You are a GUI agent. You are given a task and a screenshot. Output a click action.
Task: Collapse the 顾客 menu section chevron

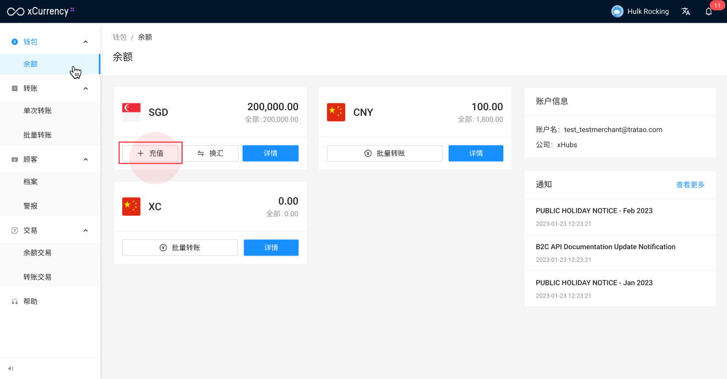pyautogui.click(x=86, y=159)
